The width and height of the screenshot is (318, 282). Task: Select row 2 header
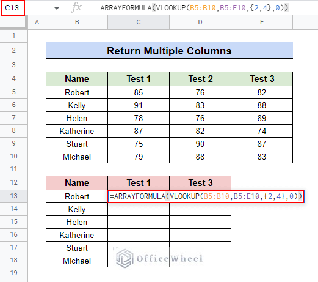pyautogui.click(x=13, y=50)
